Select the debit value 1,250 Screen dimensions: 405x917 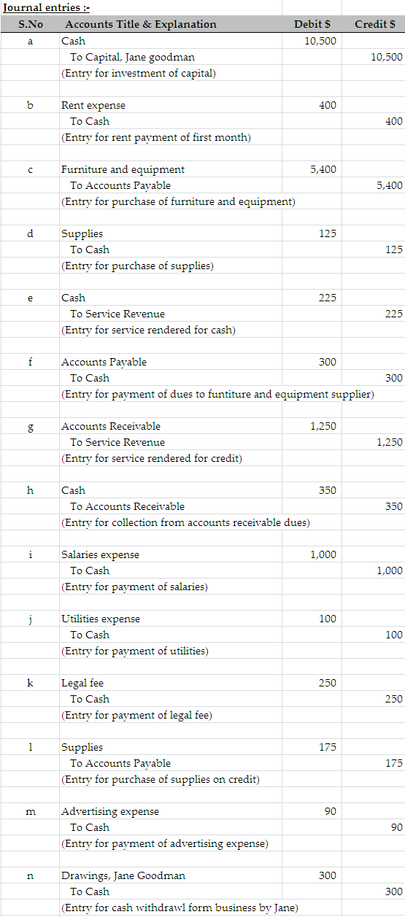click(323, 426)
